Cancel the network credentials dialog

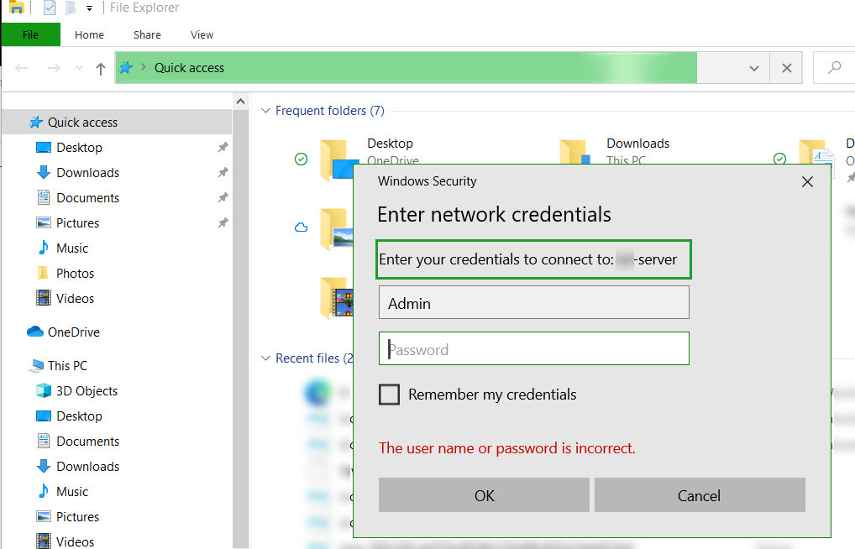[x=699, y=494]
